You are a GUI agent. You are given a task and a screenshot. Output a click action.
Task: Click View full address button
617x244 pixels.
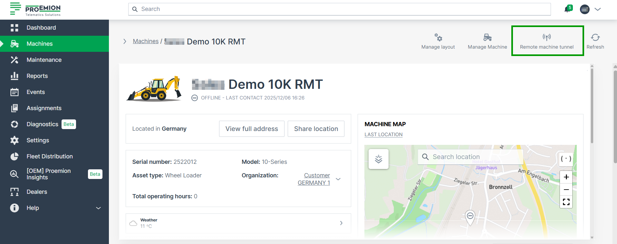252,129
